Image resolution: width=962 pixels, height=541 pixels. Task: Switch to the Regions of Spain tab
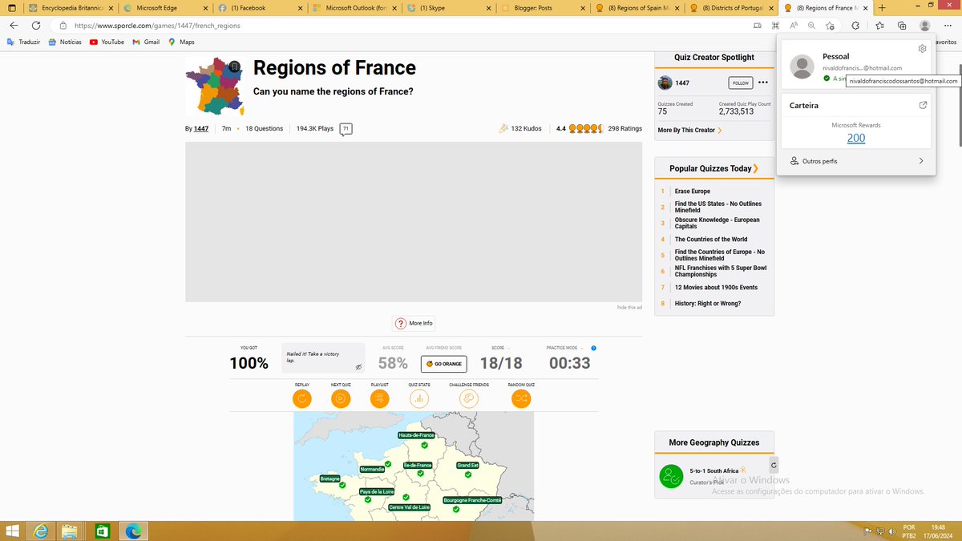[x=637, y=8]
